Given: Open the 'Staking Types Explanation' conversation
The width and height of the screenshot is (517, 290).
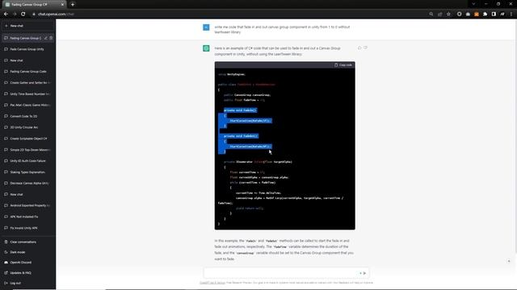Looking at the screenshot, I should coord(27,172).
